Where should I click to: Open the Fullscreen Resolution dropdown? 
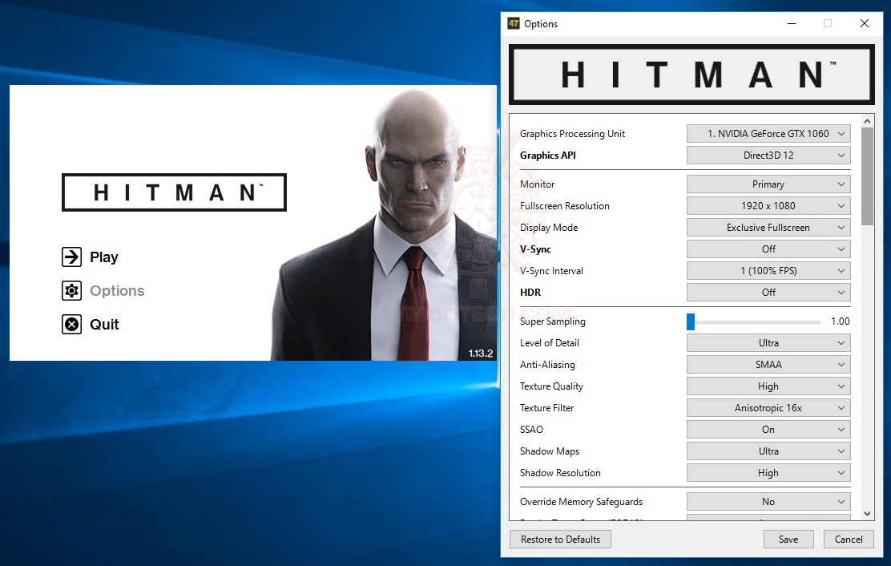point(768,205)
